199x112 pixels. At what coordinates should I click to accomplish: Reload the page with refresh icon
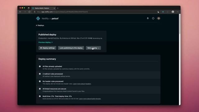pyautogui.click(x=29, y=12)
